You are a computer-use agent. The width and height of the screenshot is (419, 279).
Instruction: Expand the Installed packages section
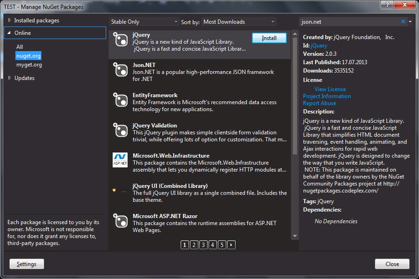pos(10,20)
